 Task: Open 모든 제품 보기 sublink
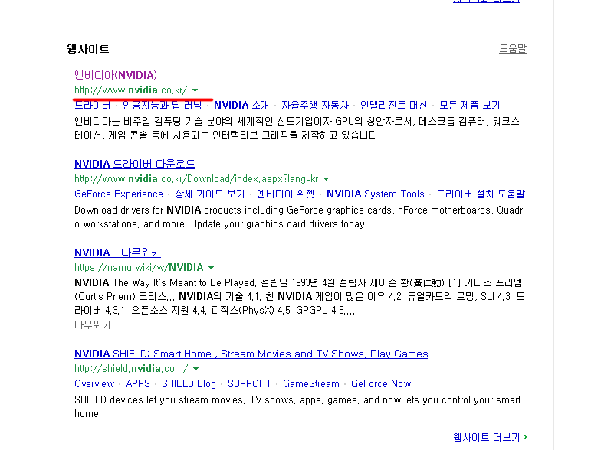coord(470,105)
